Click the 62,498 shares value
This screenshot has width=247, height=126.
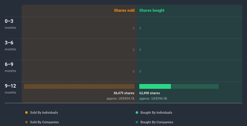click(x=150, y=93)
